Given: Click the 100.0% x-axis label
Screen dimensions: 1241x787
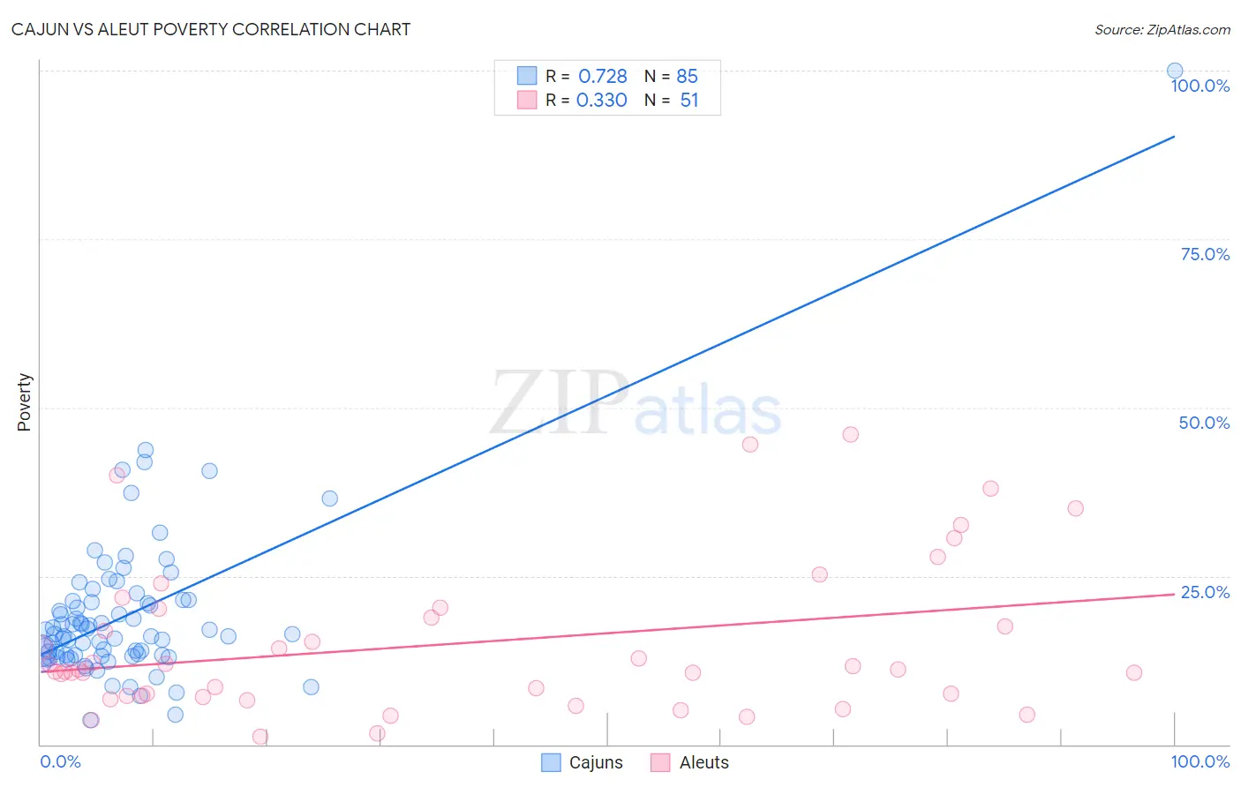Looking at the screenshot, I should (x=1200, y=761).
